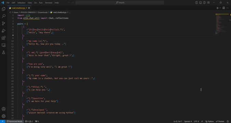Viewport: 231px width, 123px height.
Task: Toggle the primary side bar layout icon
Action: (x=196, y=2)
